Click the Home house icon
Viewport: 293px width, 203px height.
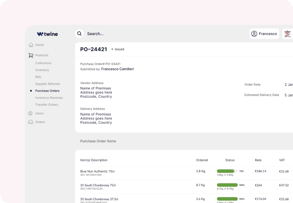click(x=31, y=45)
